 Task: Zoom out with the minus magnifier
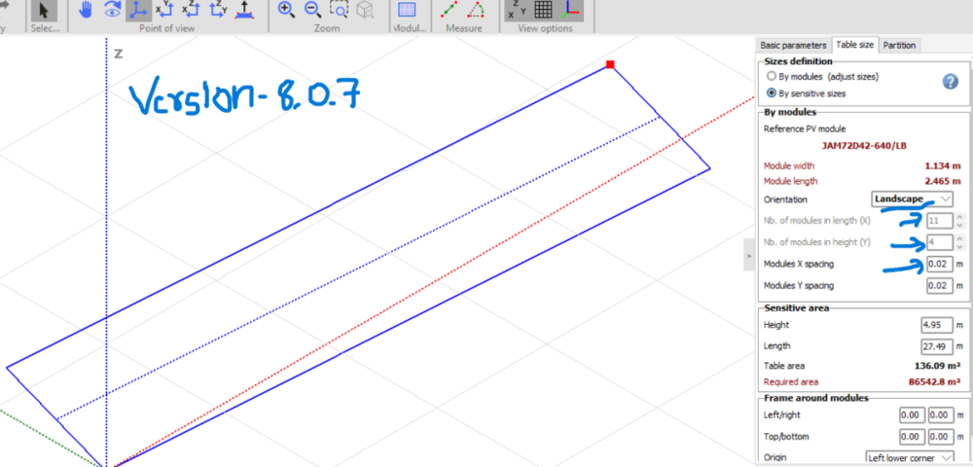point(312,10)
